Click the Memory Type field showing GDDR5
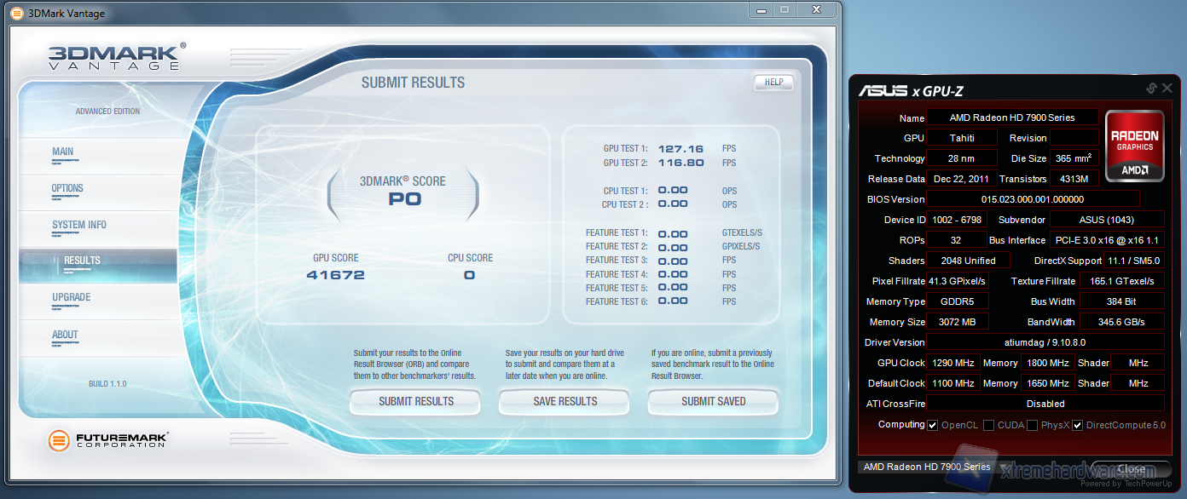The width and height of the screenshot is (1187, 499). point(958,301)
